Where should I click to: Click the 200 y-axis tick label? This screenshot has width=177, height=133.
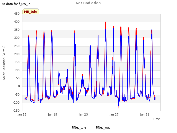tap(17, 54)
